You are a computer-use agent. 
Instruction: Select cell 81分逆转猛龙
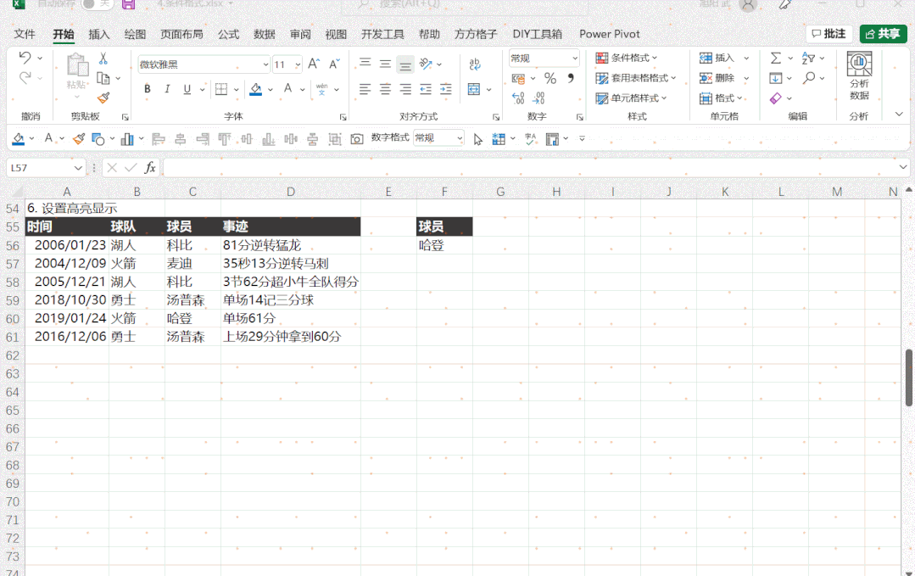tap(291, 246)
